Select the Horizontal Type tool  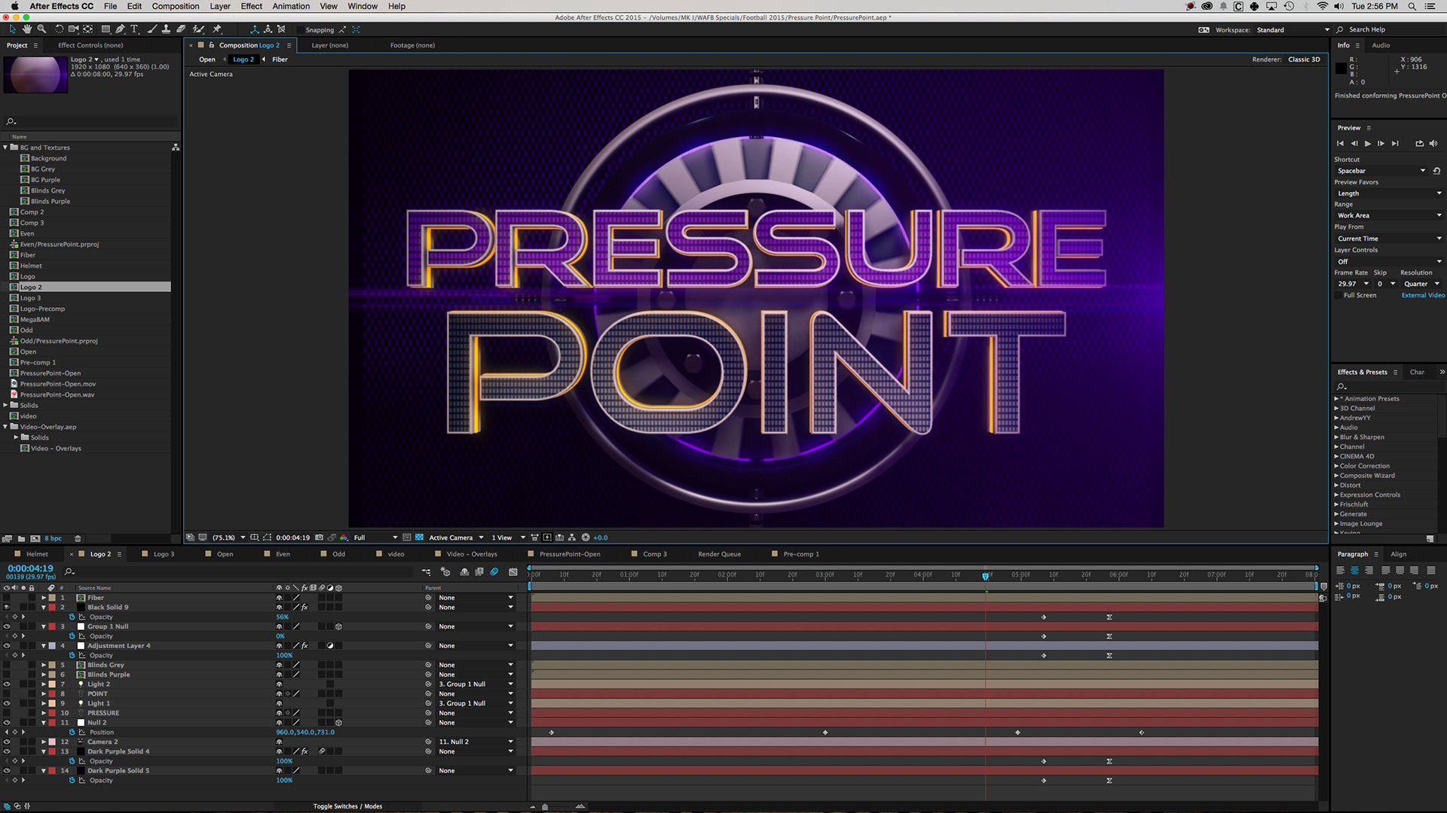[134, 29]
